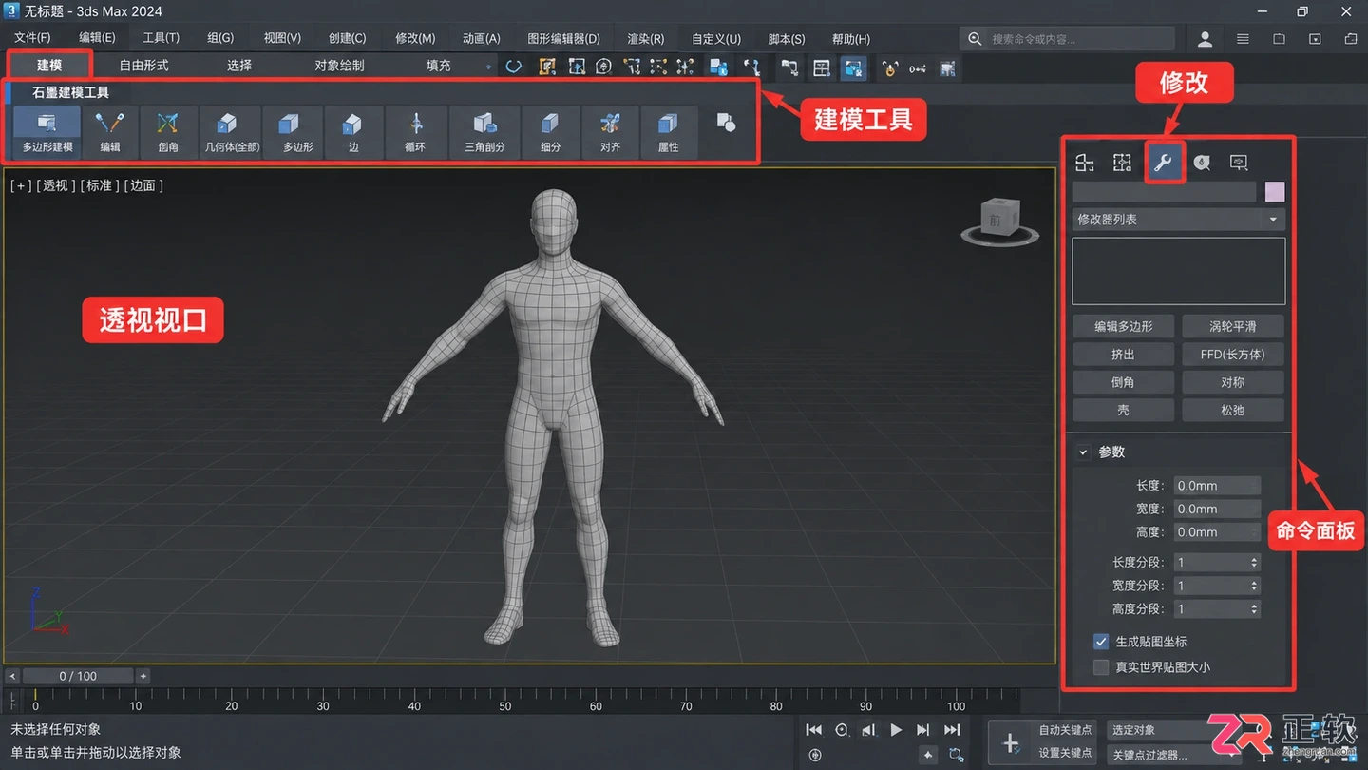
Task: Click the large plus set-key button
Action: tap(1011, 742)
